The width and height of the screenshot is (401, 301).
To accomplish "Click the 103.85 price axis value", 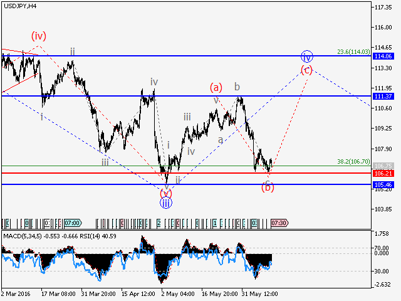I will [383, 209].
